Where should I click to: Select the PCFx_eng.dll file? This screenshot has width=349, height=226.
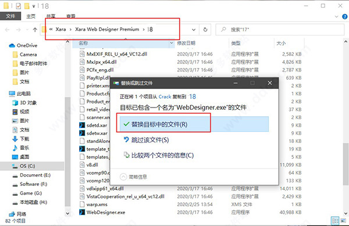(99, 70)
